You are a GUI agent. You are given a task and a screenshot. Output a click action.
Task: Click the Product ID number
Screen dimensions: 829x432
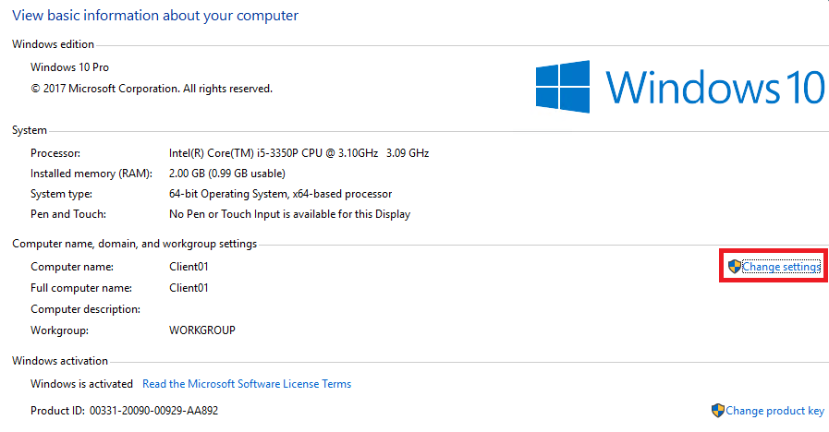coord(153,411)
